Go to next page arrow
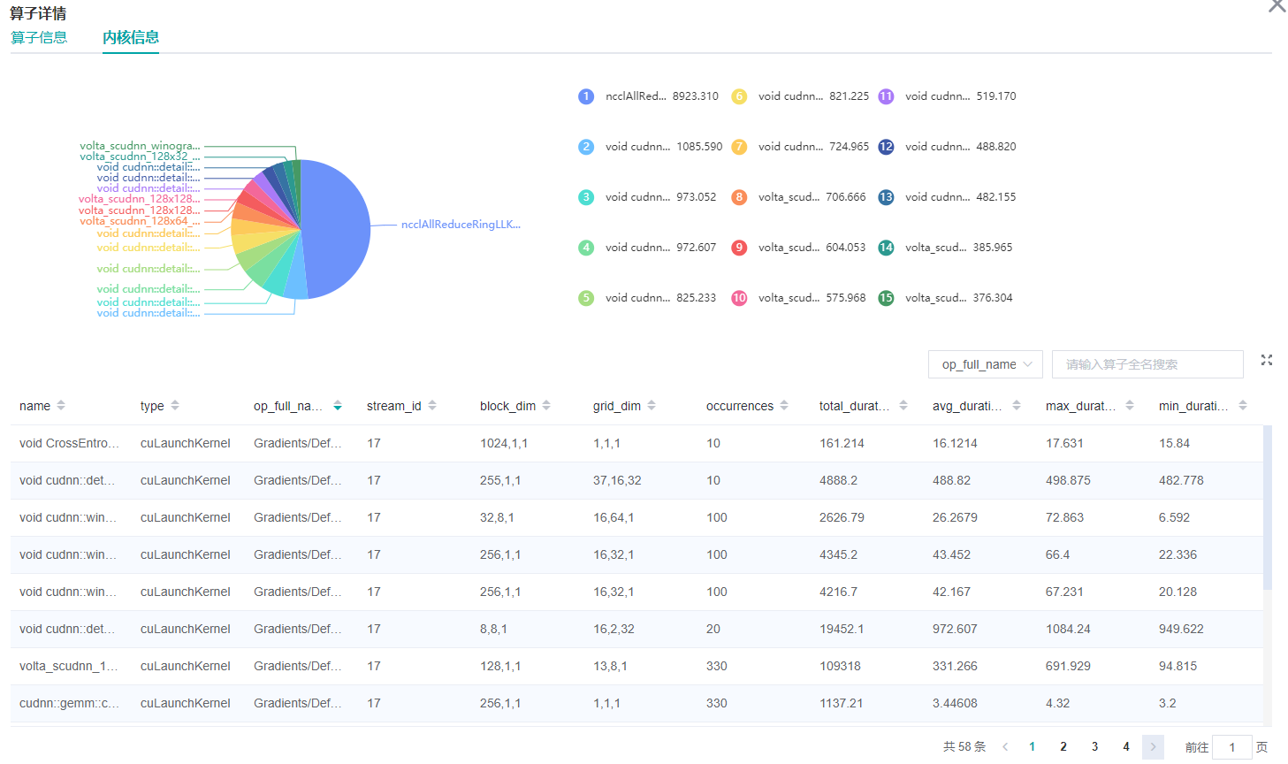Screen dimensions: 1288x764 click(x=1153, y=747)
